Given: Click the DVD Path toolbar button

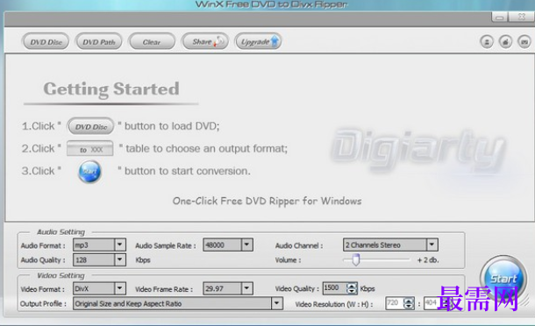Looking at the screenshot, I should pyautogui.click(x=98, y=42).
